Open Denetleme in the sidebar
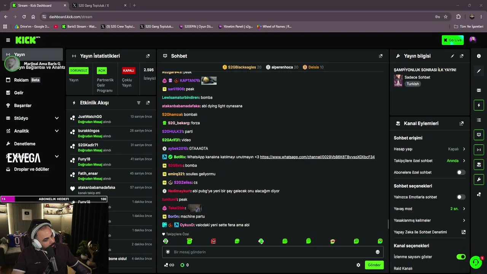 click(x=33, y=144)
